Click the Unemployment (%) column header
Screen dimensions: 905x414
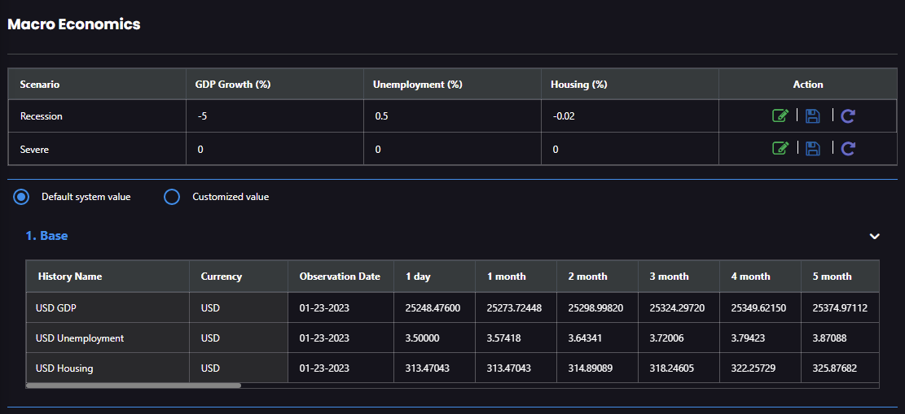tap(415, 85)
